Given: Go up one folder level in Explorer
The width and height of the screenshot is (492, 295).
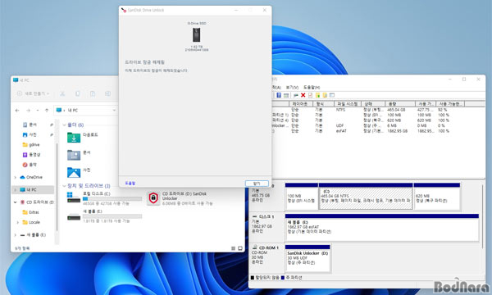Looking at the screenshot, I should click(x=47, y=111).
